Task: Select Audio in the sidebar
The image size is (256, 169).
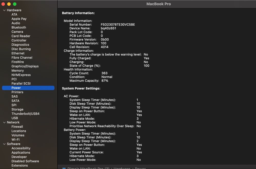Action: (x=16, y=23)
